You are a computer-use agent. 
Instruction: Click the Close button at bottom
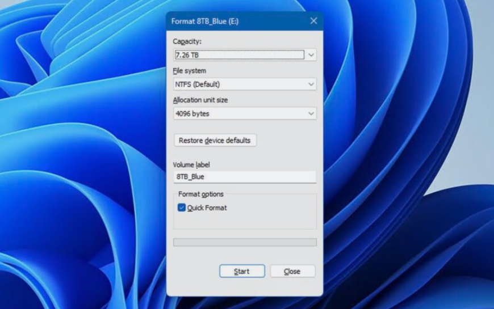[292, 271]
